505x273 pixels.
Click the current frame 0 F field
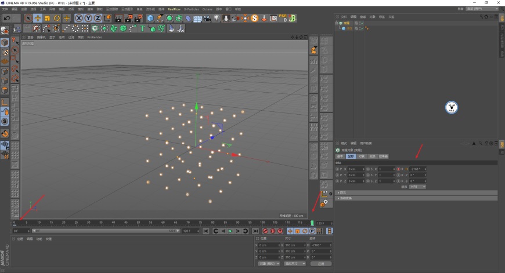coord(21,231)
